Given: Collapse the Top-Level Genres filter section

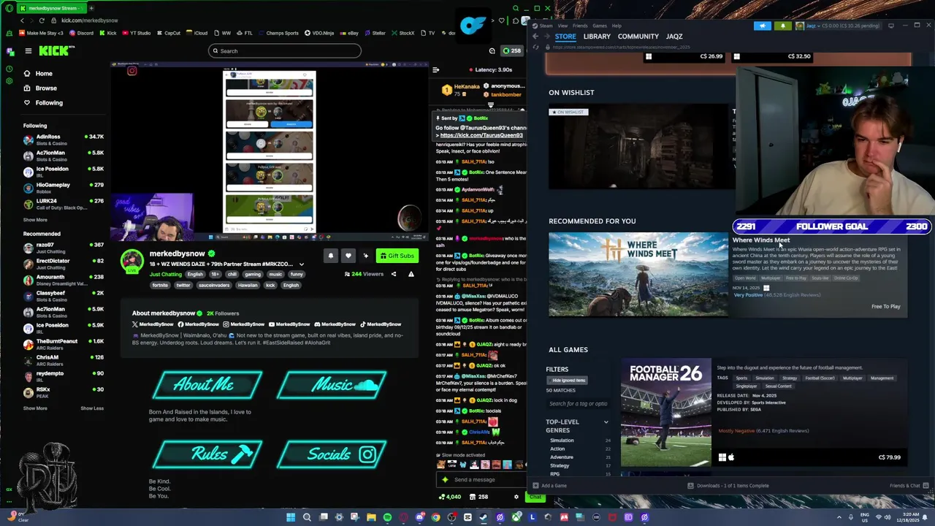Looking at the screenshot, I should (606, 422).
